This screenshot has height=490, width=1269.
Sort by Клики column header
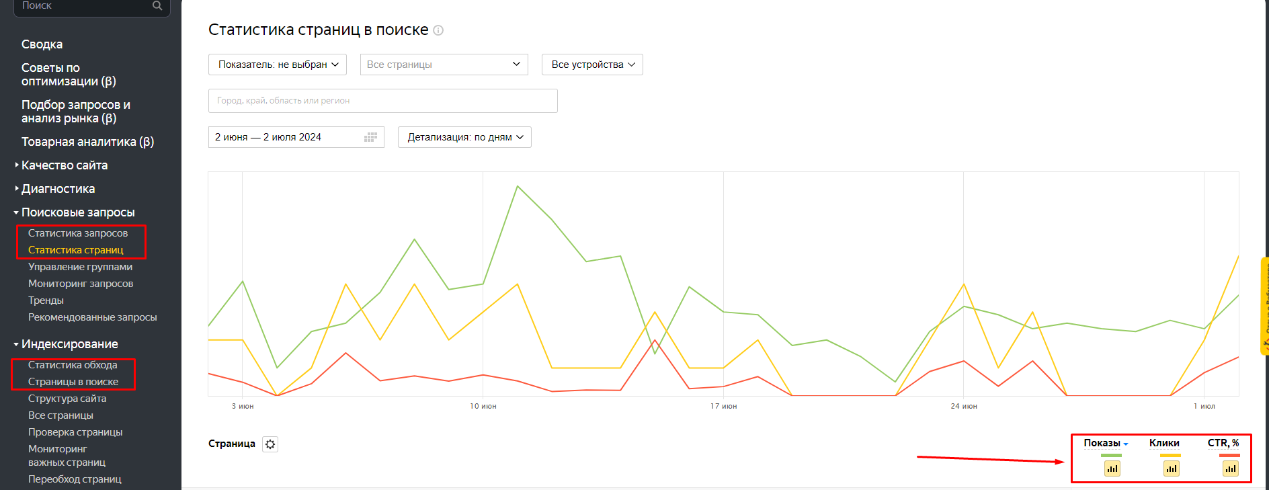point(1164,443)
